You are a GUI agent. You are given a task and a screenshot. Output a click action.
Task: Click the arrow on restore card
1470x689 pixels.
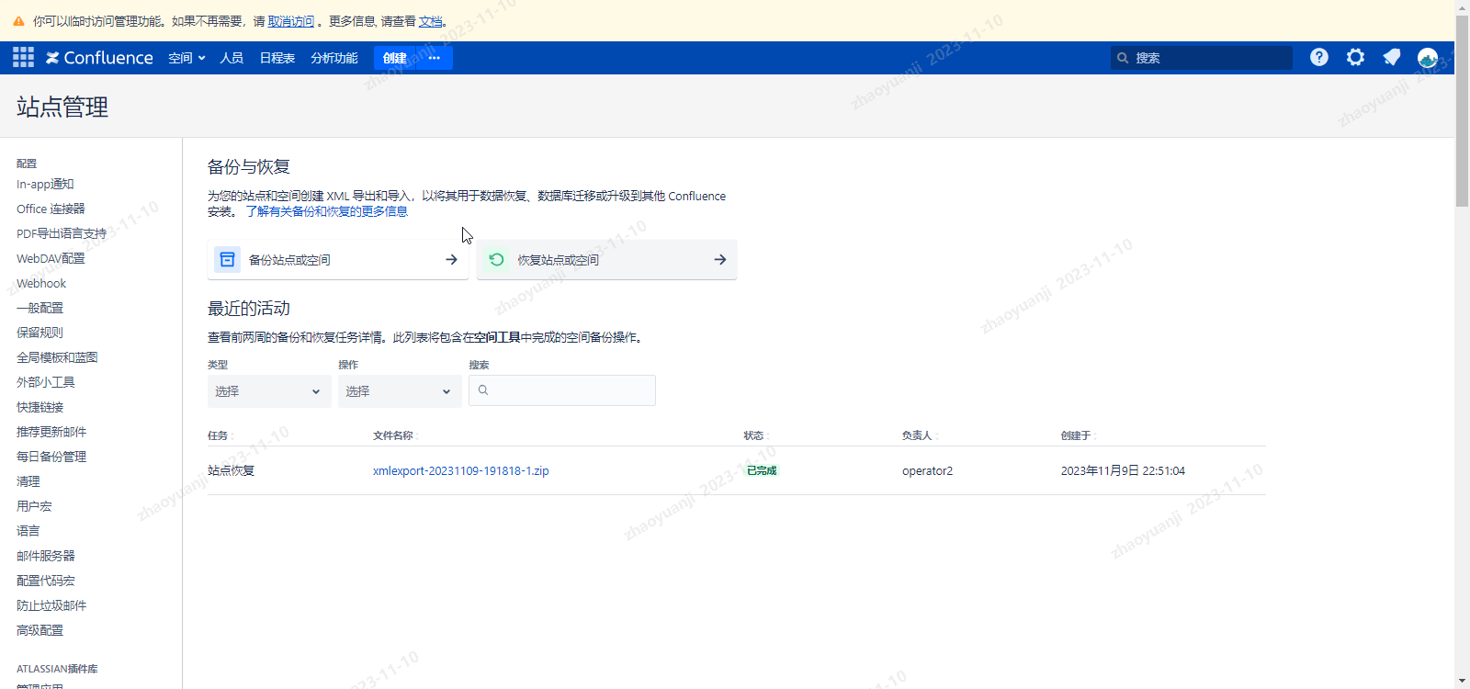click(x=720, y=260)
